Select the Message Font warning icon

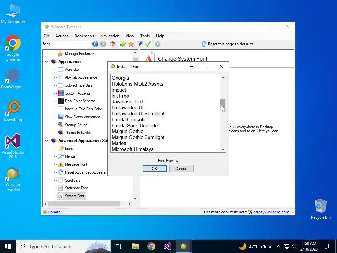(x=61, y=164)
